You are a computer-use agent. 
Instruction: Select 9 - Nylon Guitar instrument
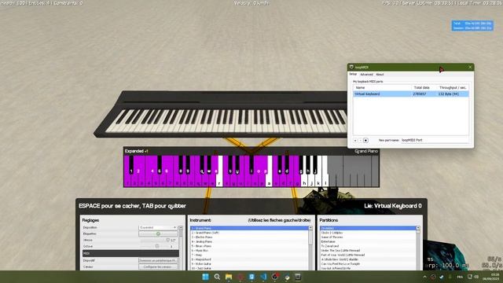click(250, 264)
